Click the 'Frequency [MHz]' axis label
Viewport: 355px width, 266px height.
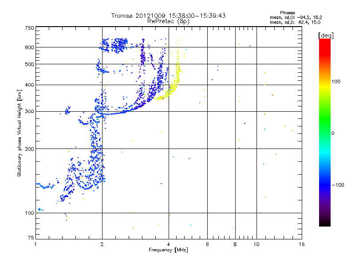pos(168,250)
